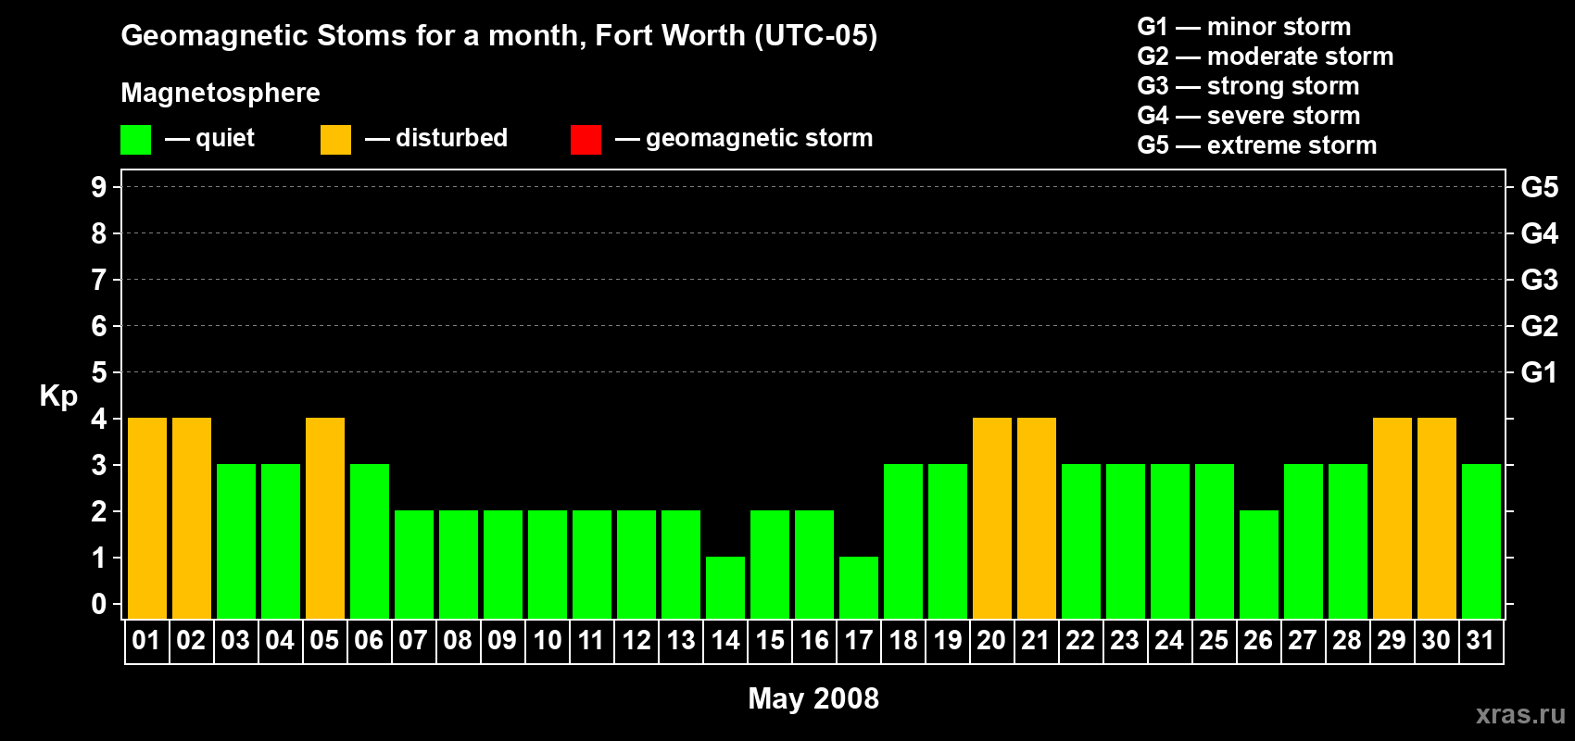Click the G1 label on right axis
This screenshot has width=1575, height=741.
coord(1540,372)
